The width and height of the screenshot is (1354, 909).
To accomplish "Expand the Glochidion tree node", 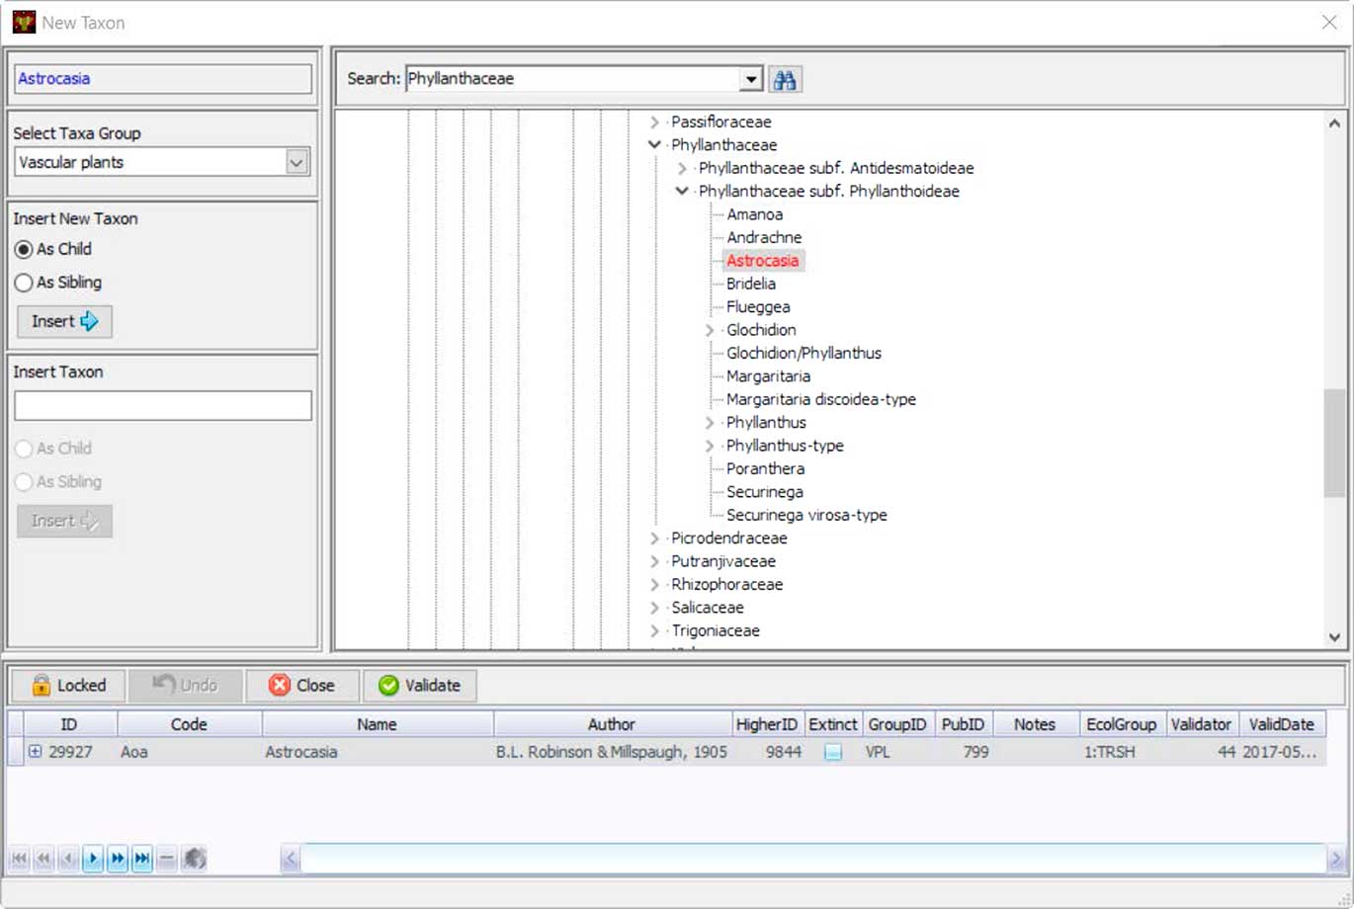I will (710, 330).
